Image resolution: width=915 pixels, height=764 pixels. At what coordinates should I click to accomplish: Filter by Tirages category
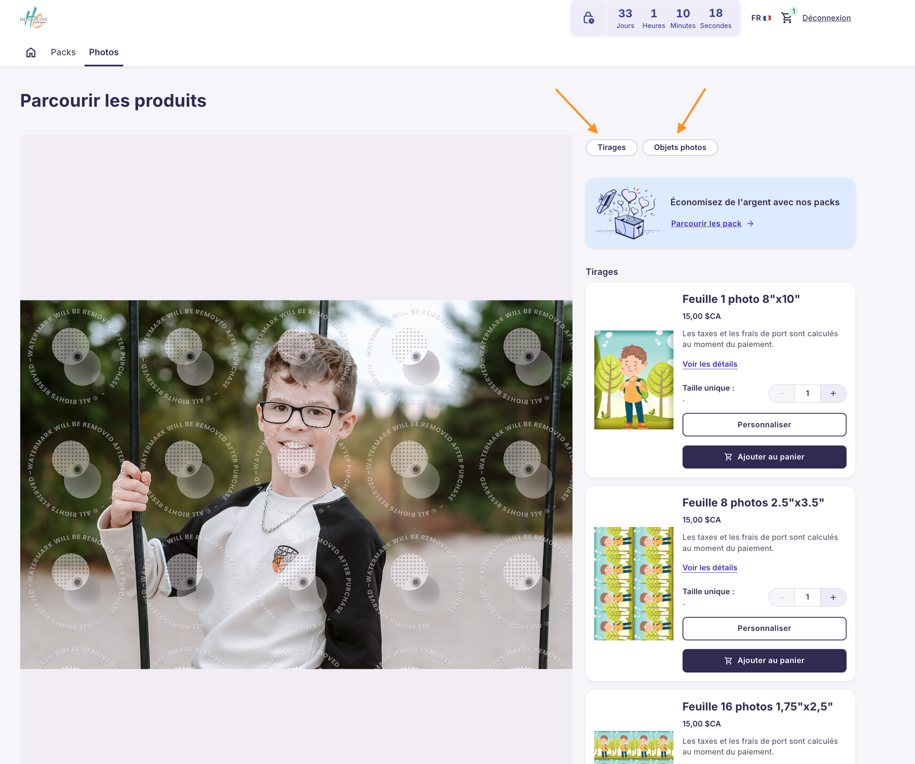(x=611, y=147)
